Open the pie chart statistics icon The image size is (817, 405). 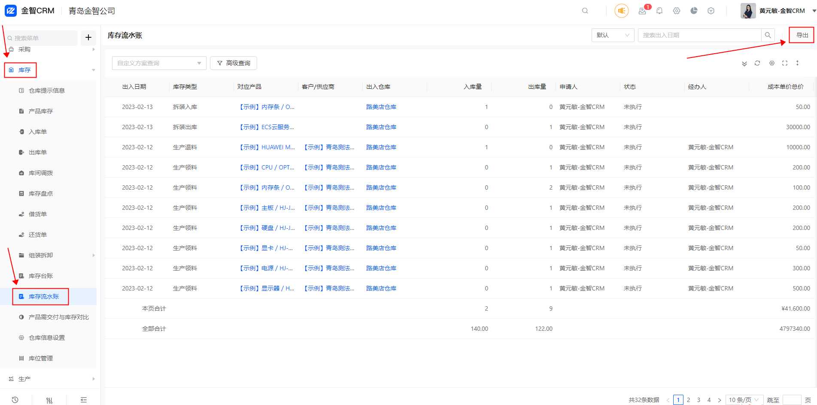694,11
